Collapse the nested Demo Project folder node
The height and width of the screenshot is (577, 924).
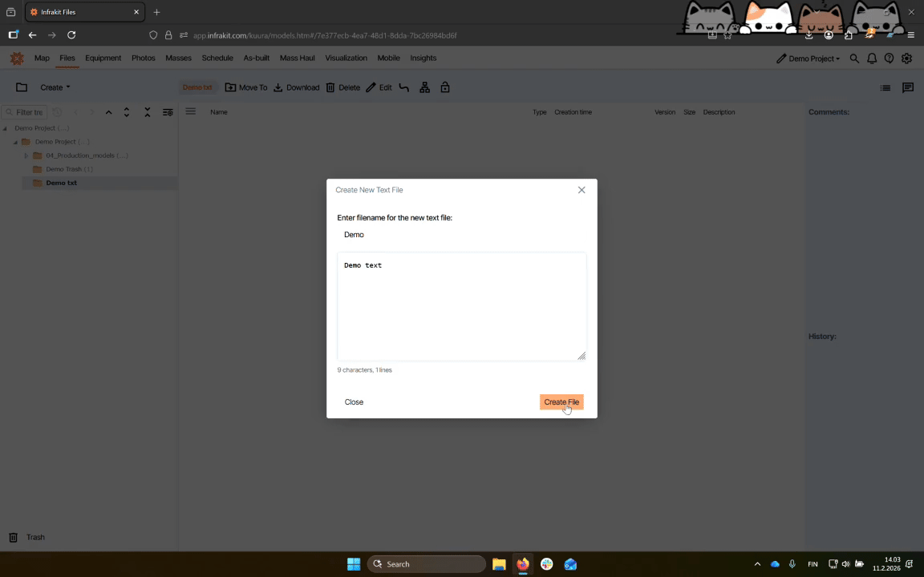point(15,142)
